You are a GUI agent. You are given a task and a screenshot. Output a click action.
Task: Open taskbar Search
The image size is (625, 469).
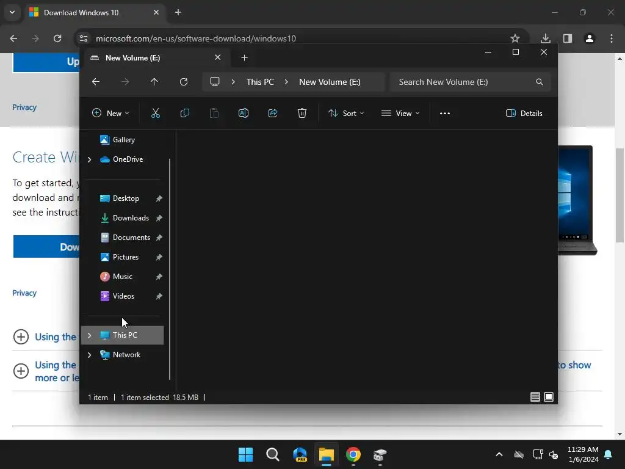click(x=273, y=454)
